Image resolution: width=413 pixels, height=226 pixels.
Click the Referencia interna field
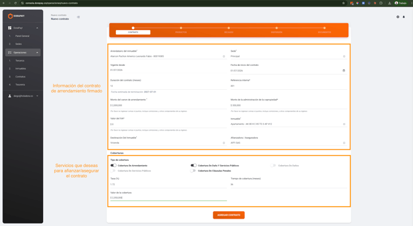(288, 86)
